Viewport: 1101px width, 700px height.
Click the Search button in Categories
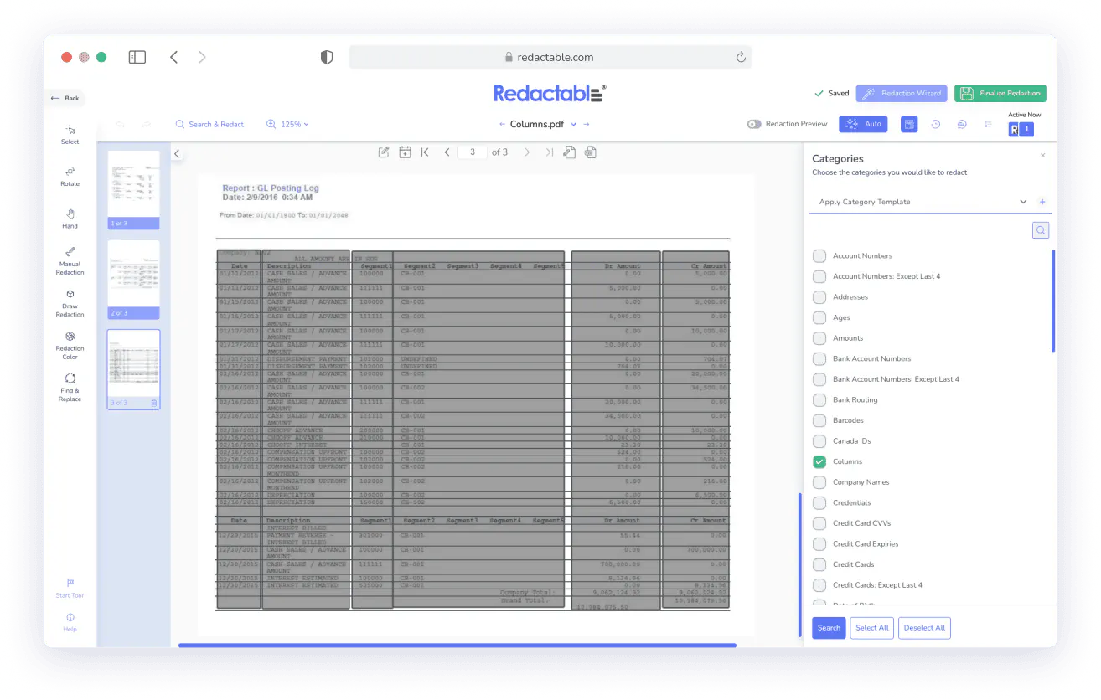coord(829,628)
